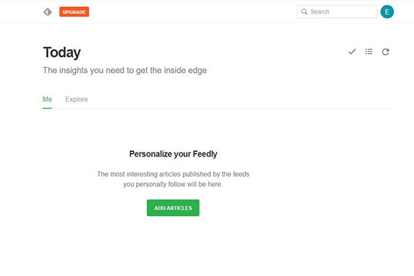Click the magnifier icon in search box
This screenshot has width=414, height=276.
tap(304, 12)
